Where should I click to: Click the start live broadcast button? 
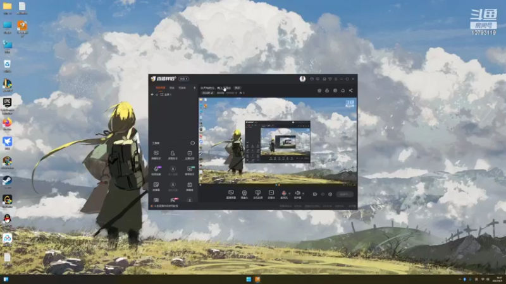point(344,194)
